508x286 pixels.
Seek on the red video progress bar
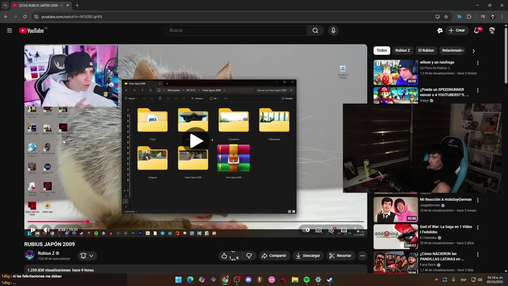point(196,222)
